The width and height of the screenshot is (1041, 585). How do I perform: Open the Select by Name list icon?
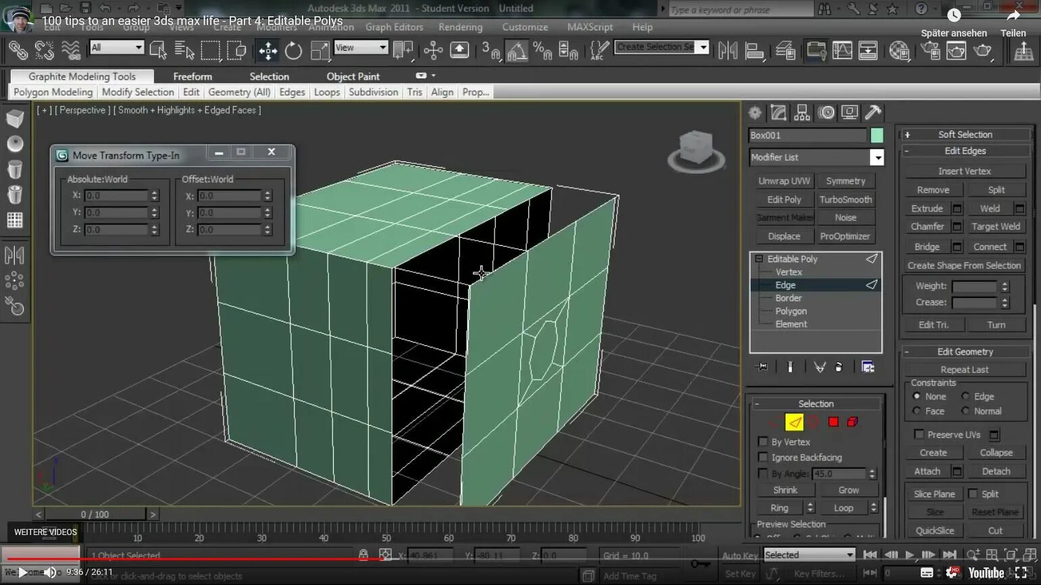pyautogui.click(x=184, y=50)
